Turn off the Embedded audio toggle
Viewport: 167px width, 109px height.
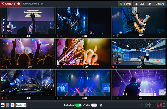pyautogui.click(x=78, y=105)
